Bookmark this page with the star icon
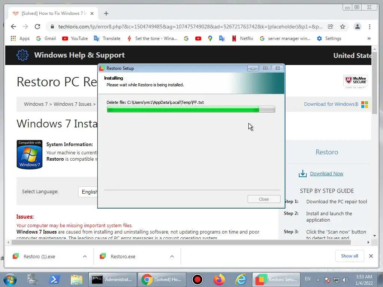The height and width of the screenshot is (287, 383). [343, 27]
